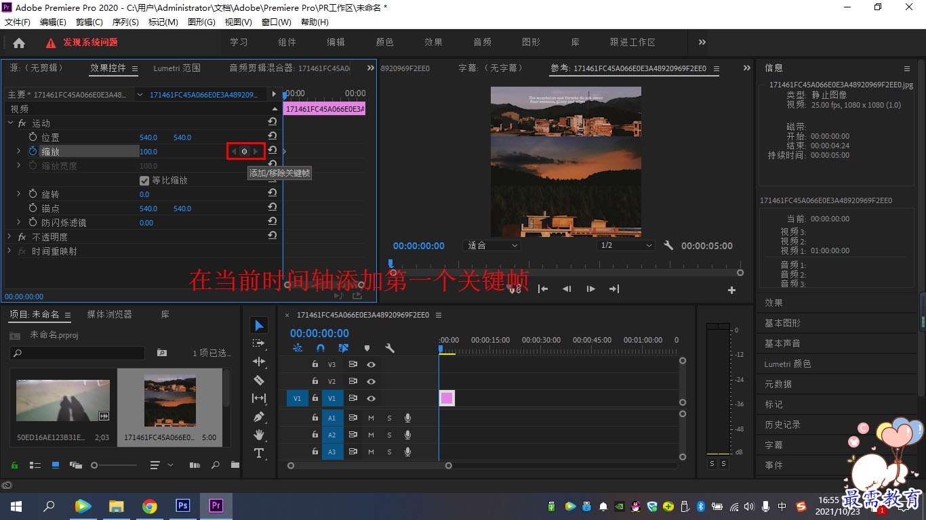The height and width of the screenshot is (520, 926).
Task: Mute audio track A1
Action: coord(371,418)
